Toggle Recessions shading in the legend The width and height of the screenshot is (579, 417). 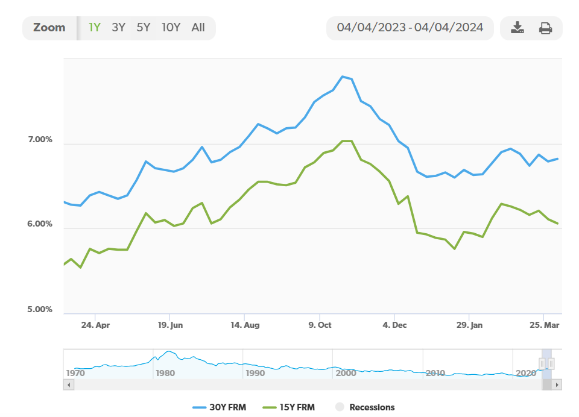click(x=365, y=407)
